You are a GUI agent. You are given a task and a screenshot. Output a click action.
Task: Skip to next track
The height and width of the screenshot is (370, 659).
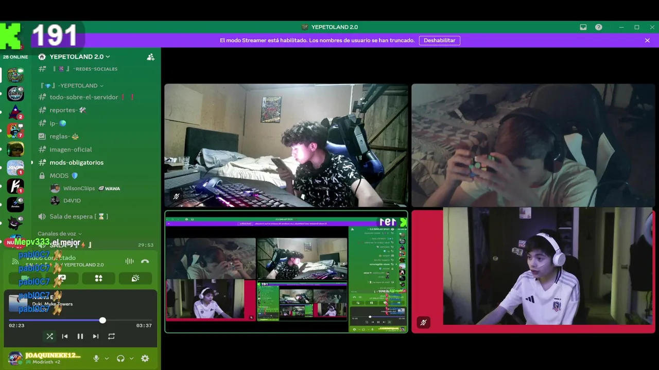click(x=96, y=336)
